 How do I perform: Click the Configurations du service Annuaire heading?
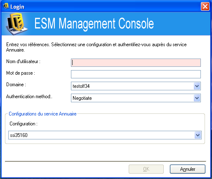[x=42, y=114]
